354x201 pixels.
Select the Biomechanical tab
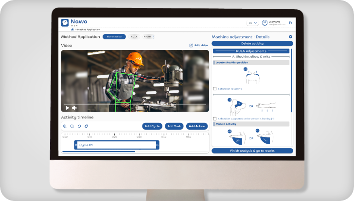tap(114, 36)
